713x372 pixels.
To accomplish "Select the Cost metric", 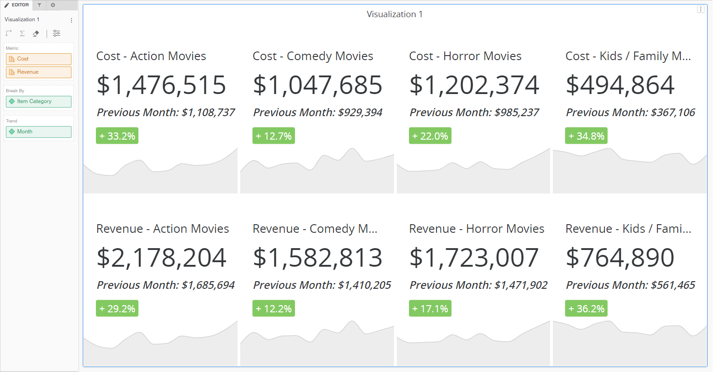I will point(38,59).
